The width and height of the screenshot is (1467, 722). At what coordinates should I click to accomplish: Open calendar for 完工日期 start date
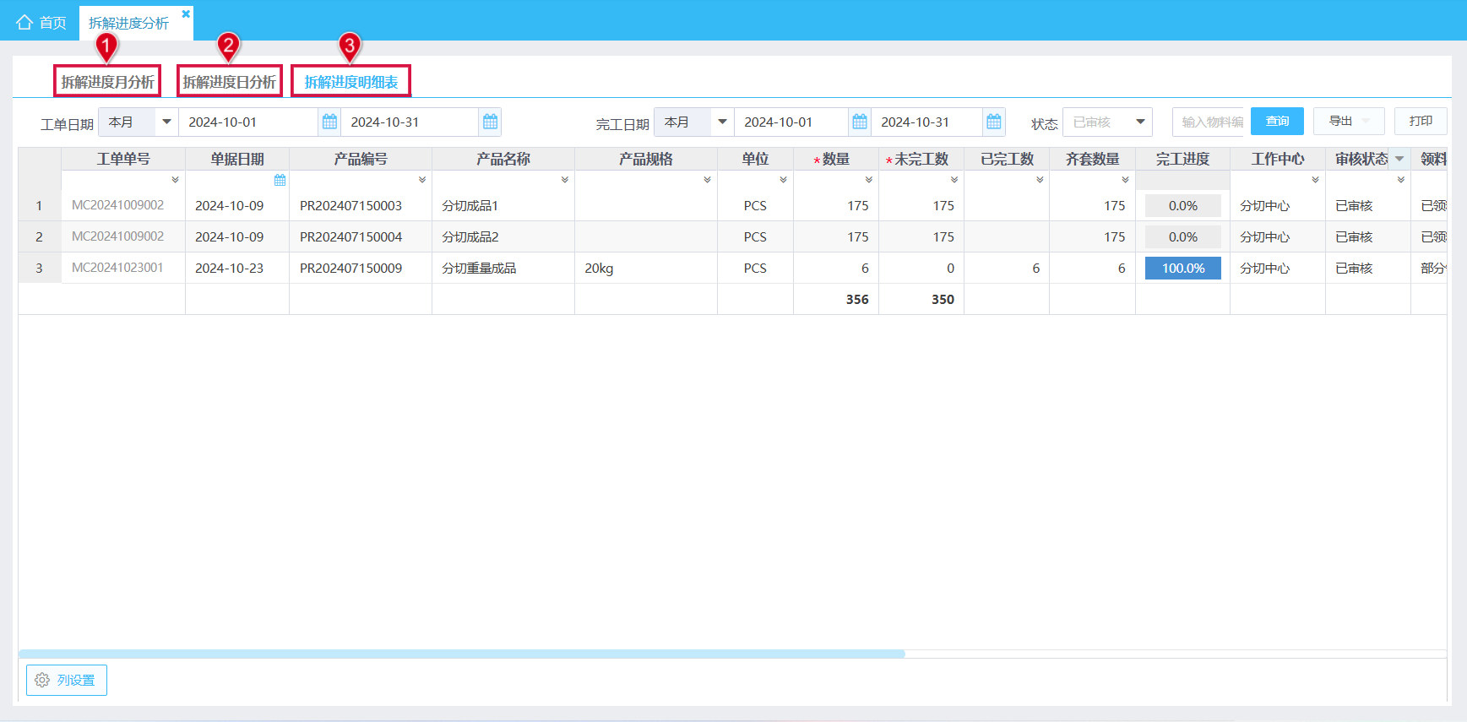(x=860, y=122)
